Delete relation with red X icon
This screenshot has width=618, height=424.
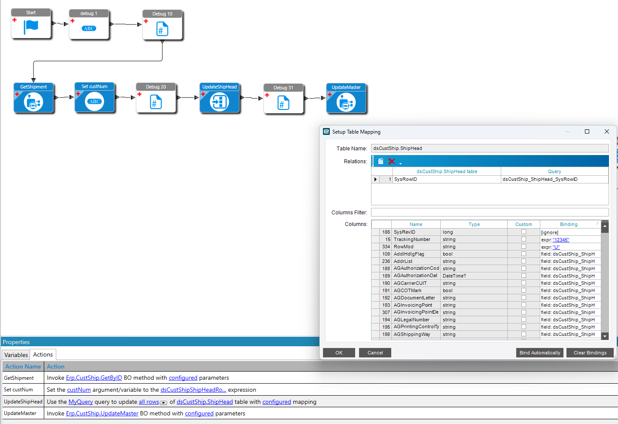[x=392, y=162]
